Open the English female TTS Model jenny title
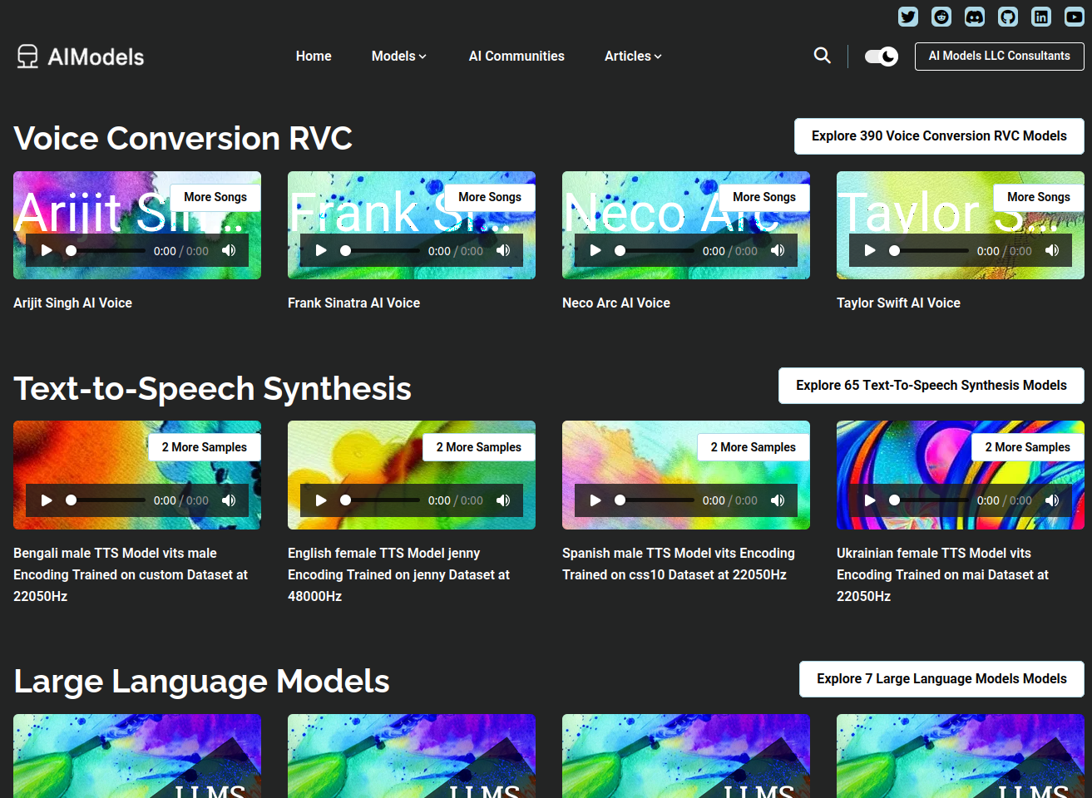This screenshot has height=798, width=1092. tap(398, 574)
